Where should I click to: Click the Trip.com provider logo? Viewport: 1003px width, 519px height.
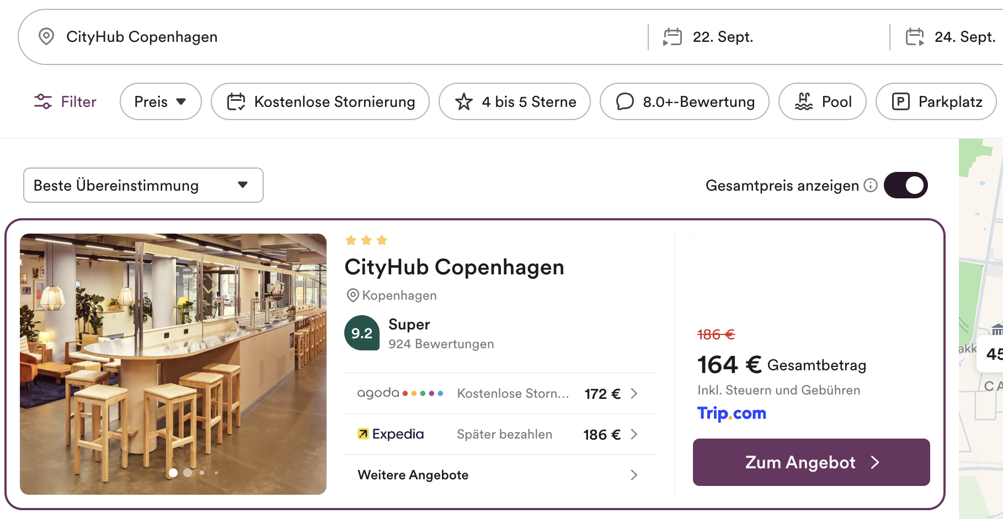[732, 413]
